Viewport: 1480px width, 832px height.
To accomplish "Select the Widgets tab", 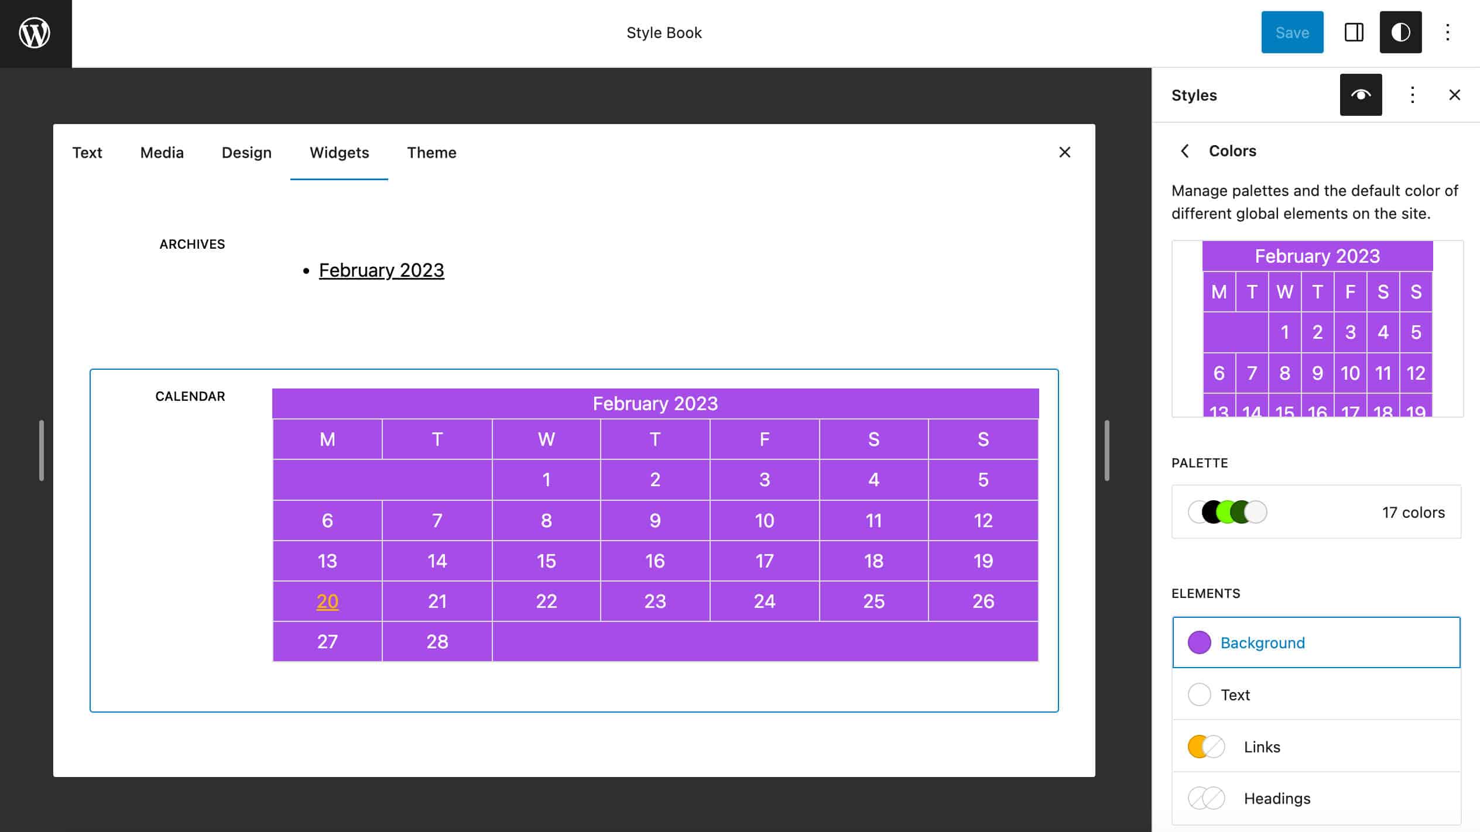I will click(338, 152).
